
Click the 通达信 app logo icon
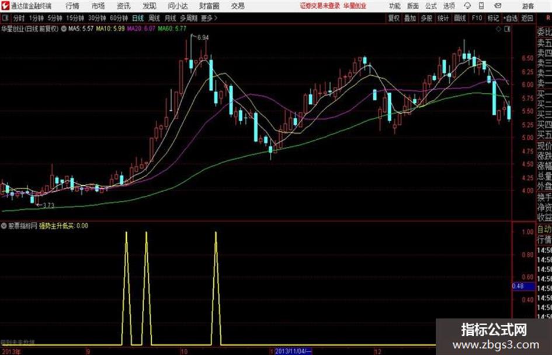click(x=5, y=6)
